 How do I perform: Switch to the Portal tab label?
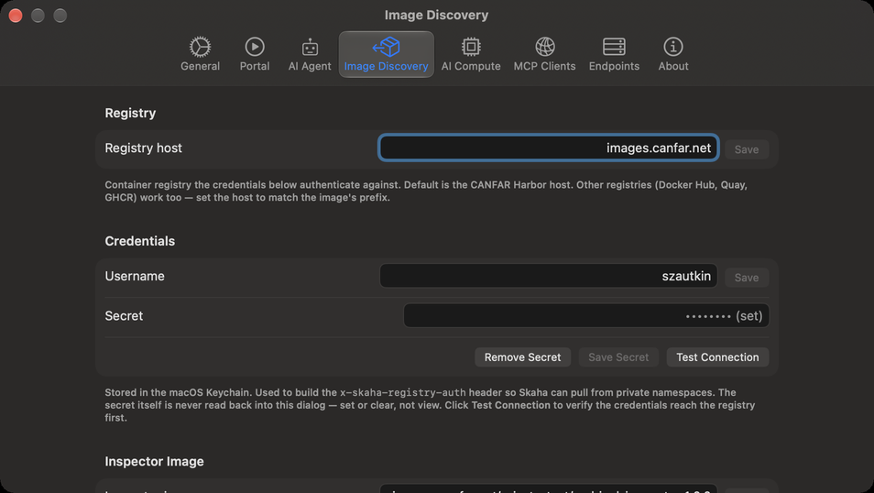click(255, 66)
